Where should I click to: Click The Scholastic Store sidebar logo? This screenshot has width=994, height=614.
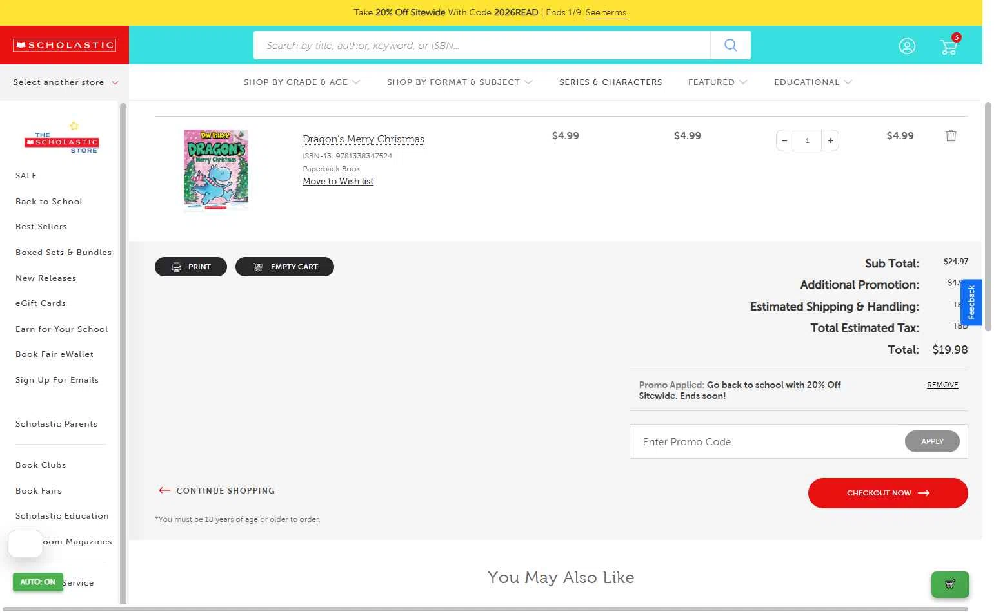point(62,137)
